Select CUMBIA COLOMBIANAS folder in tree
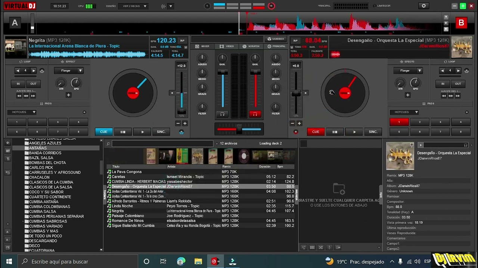 (50, 207)
